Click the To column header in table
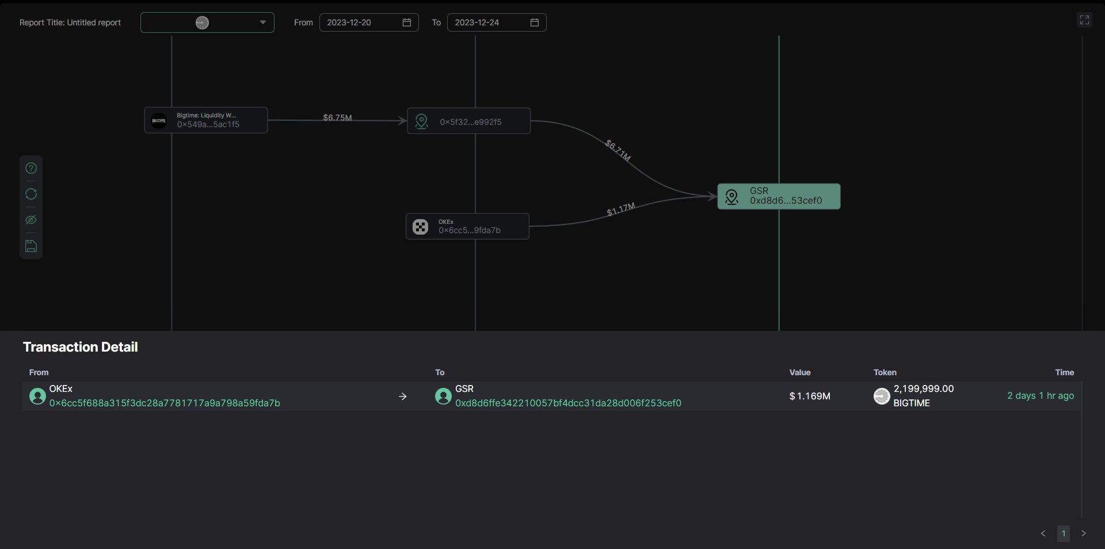1105x549 pixels. [440, 372]
